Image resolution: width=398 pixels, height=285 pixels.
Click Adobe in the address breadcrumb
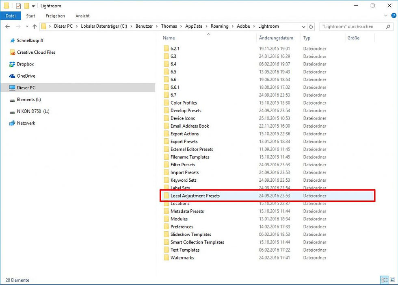pyautogui.click(x=243, y=26)
